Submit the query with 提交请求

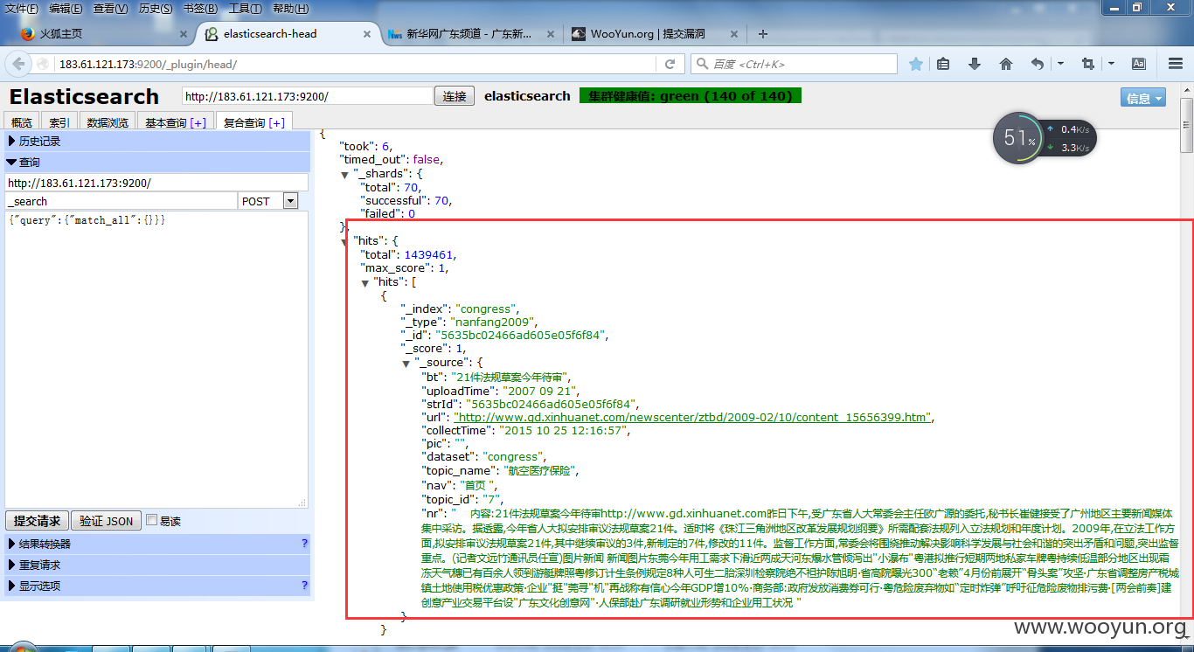[37, 521]
